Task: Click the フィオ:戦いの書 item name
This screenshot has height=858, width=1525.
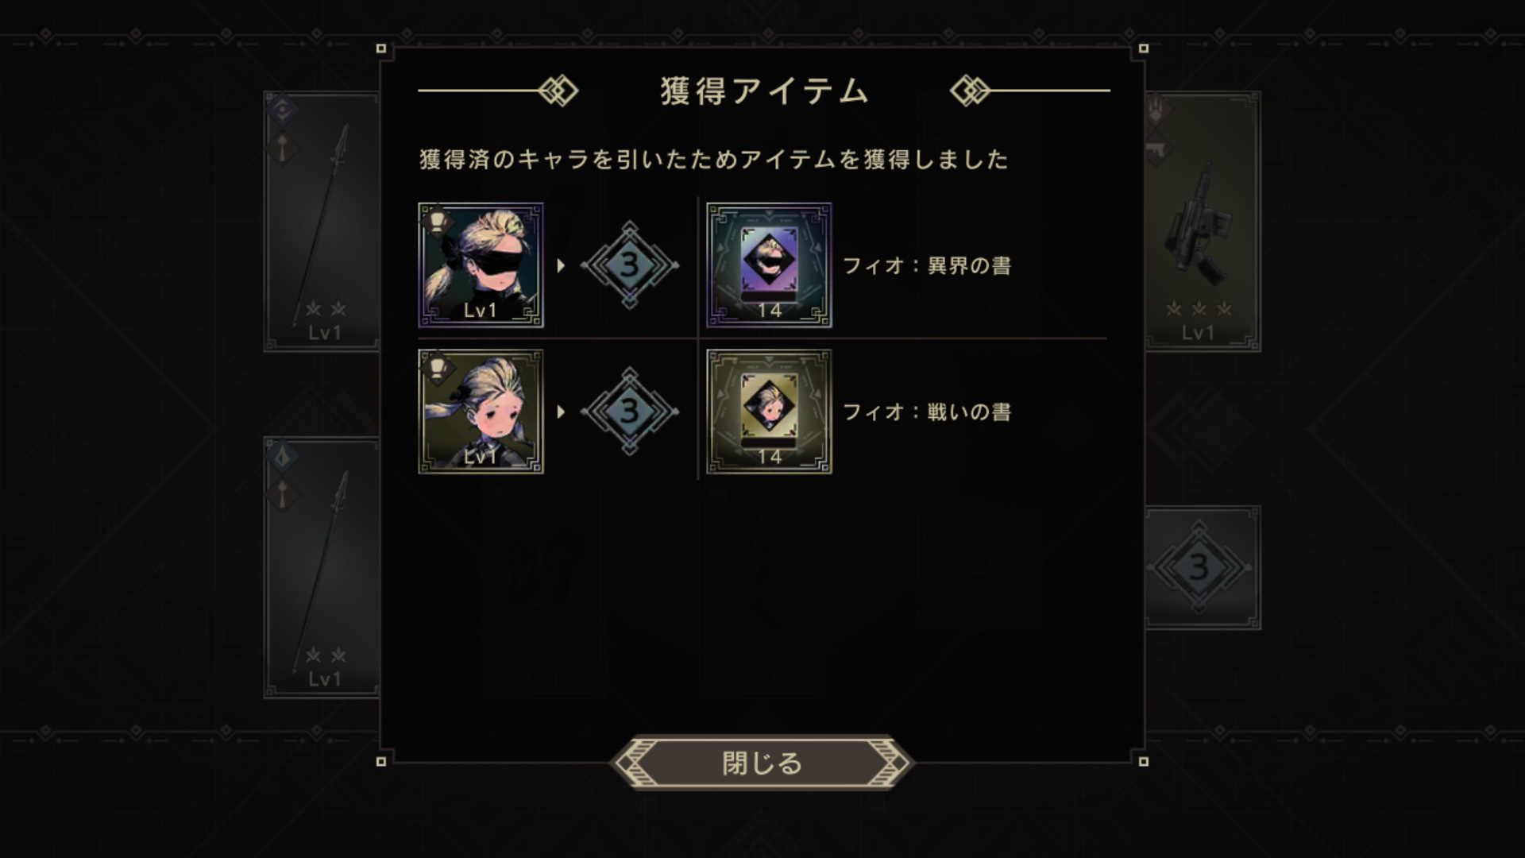Action: [x=926, y=412]
